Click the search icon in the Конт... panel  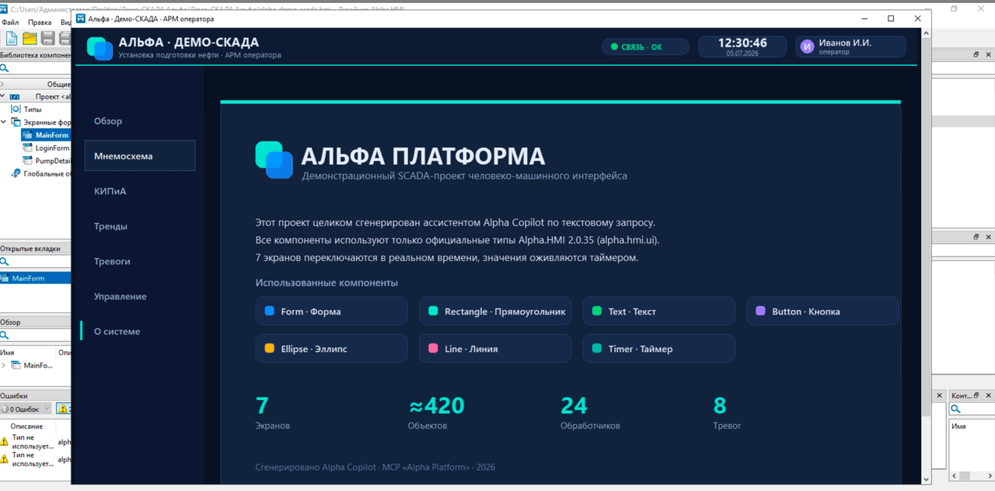(956, 409)
